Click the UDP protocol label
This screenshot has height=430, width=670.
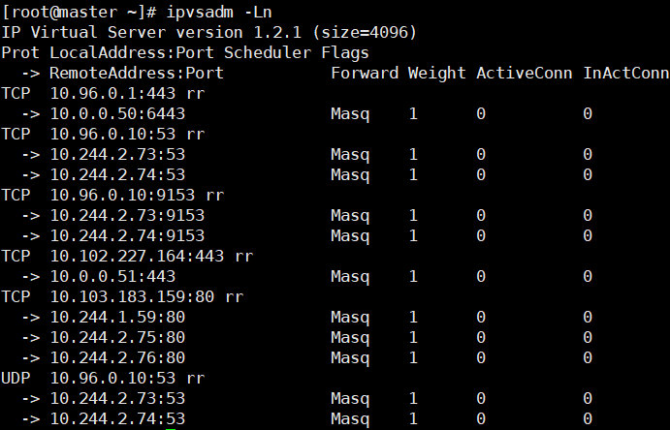[x=16, y=378]
